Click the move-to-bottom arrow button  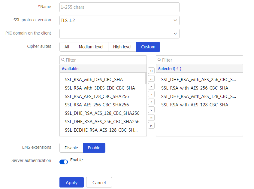coord(151,118)
